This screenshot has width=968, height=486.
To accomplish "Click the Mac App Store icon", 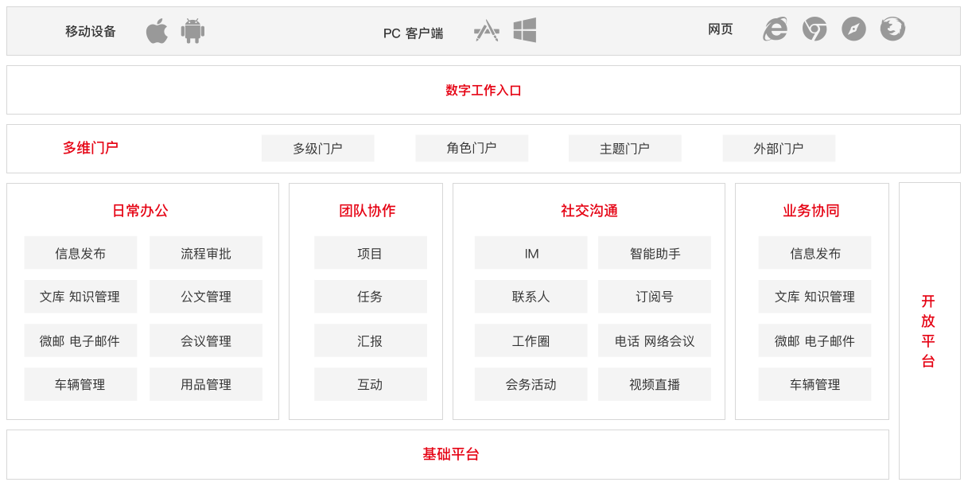I will 486,31.
